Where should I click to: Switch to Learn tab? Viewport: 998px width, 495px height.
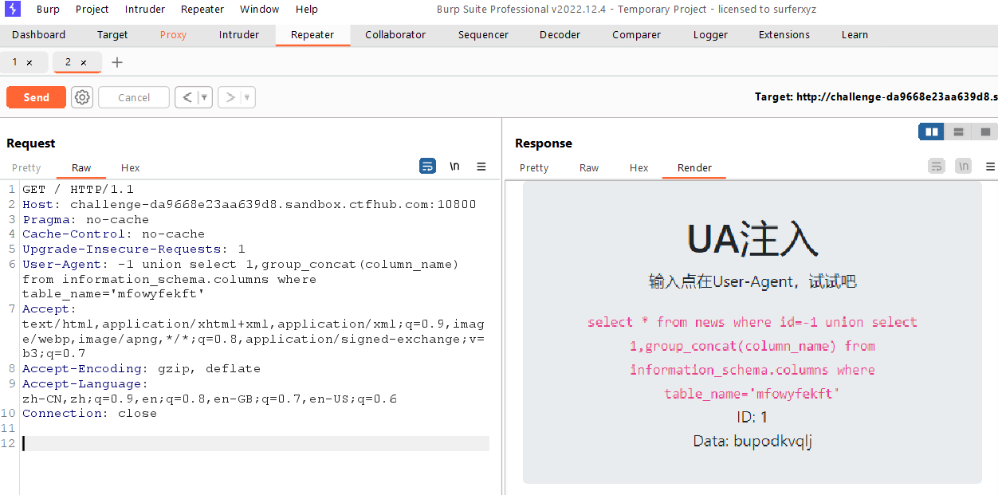tap(855, 35)
